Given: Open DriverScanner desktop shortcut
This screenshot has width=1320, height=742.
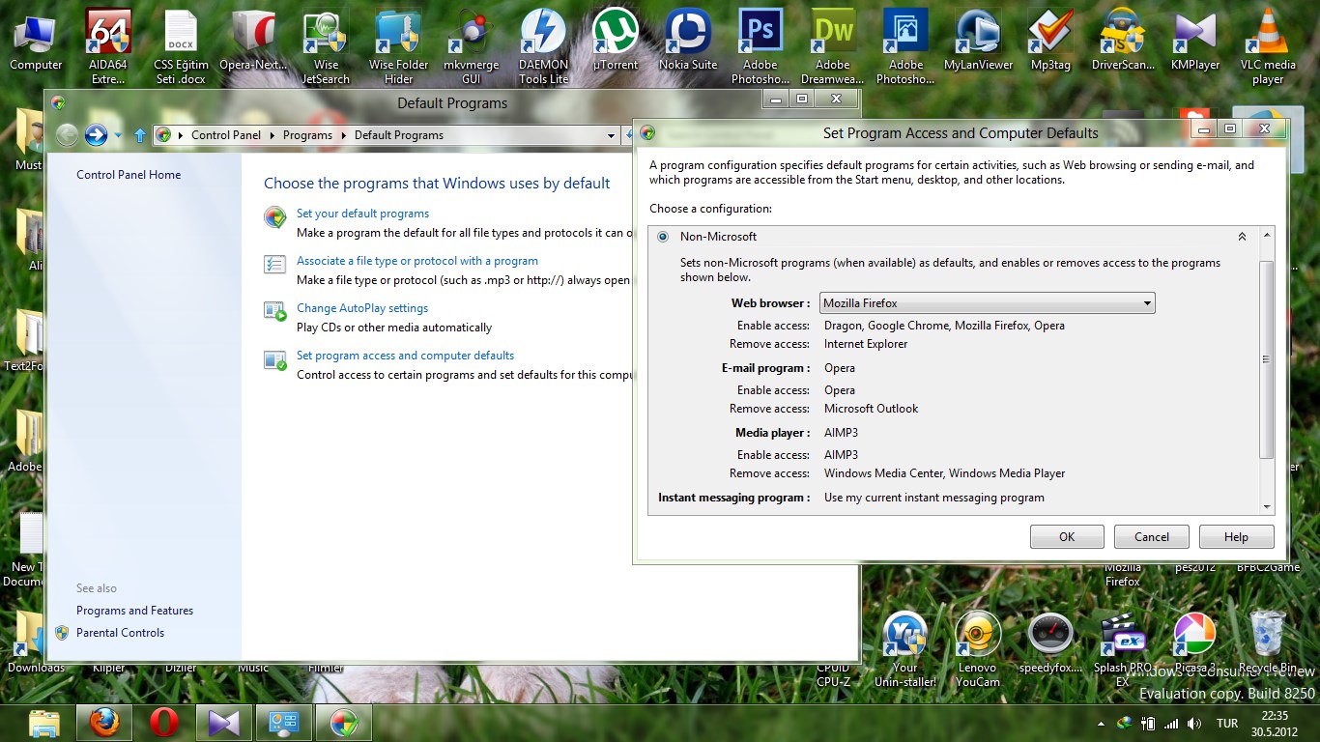Looking at the screenshot, I should coord(1123,42).
